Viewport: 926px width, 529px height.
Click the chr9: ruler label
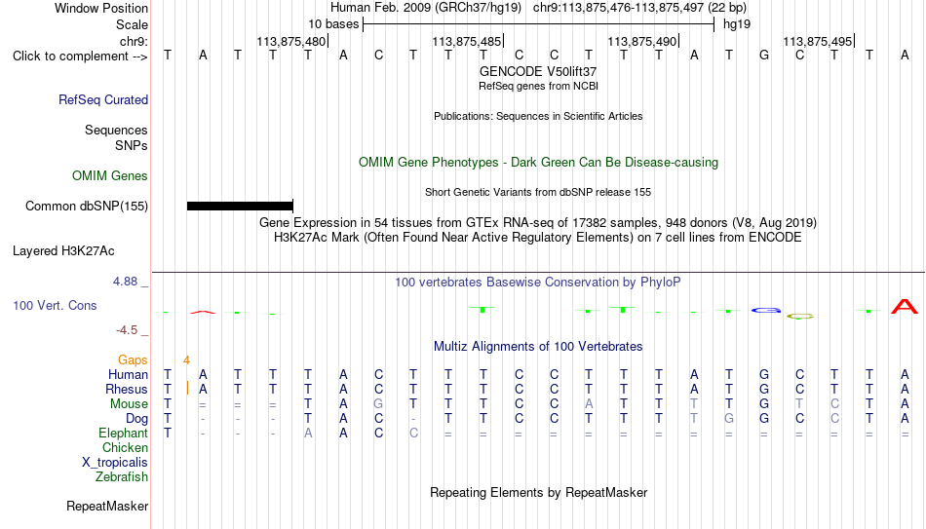(x=135, y=41)
